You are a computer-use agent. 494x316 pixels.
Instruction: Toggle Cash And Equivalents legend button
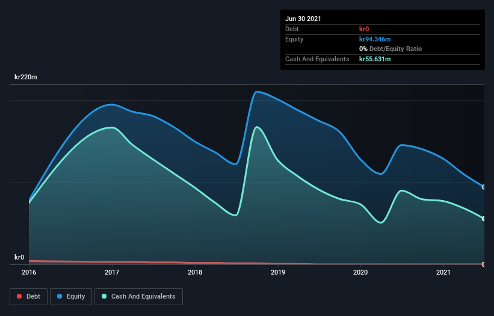point(138,297)
